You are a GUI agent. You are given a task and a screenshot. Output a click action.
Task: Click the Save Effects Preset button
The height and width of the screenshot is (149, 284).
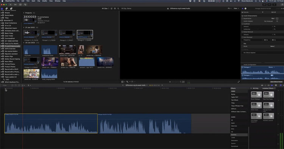click(276, 82)
